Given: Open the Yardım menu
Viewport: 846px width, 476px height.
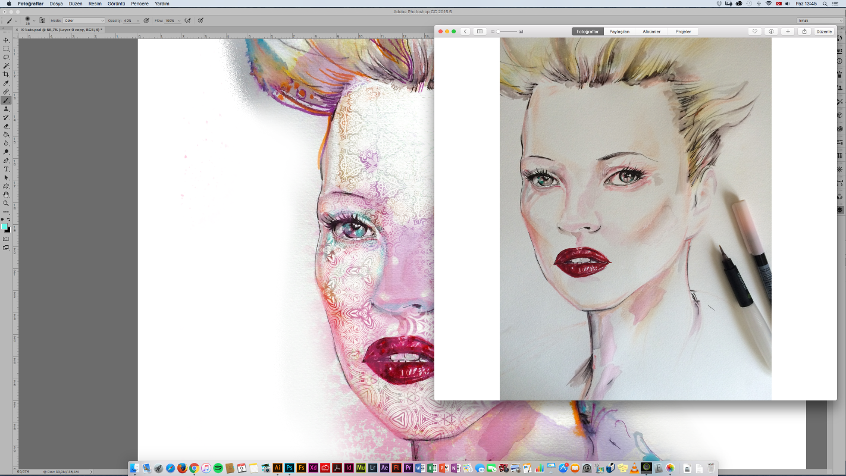Looking at the screenshot, I should click(x=162, y=4).
